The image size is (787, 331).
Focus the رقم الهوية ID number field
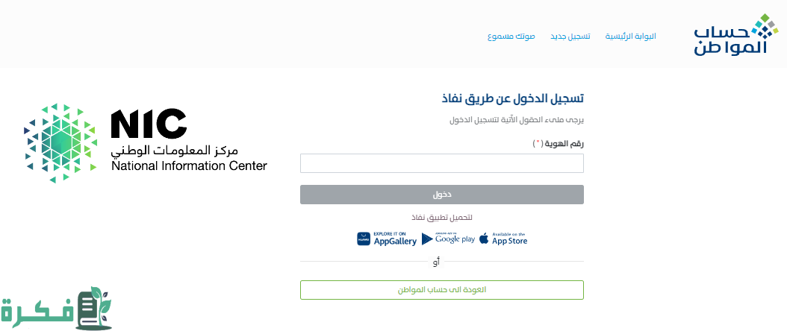tap(441, 163)
